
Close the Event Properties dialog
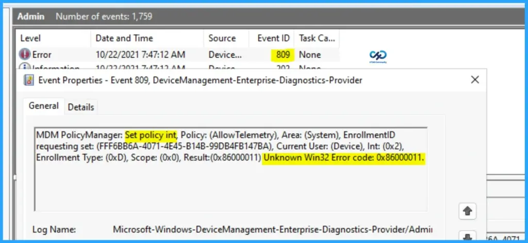click(475, 80)
